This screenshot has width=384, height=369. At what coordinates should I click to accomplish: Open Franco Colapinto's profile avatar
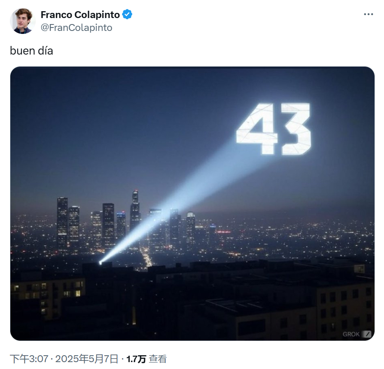22,21
